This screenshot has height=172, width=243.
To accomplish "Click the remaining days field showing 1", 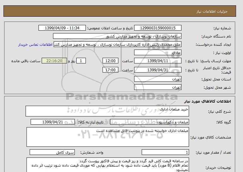I will point(81,61).
